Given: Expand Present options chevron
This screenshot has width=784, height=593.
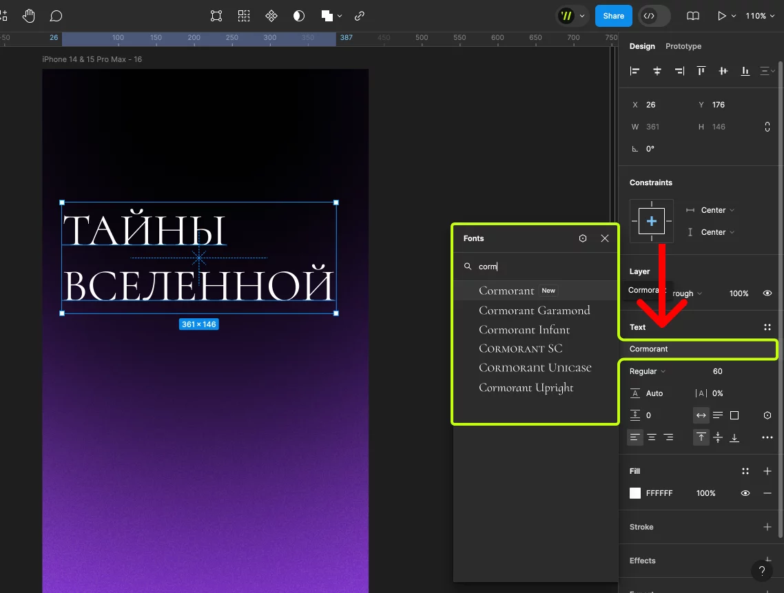Looking at the screenshot, I should point(734,16).
